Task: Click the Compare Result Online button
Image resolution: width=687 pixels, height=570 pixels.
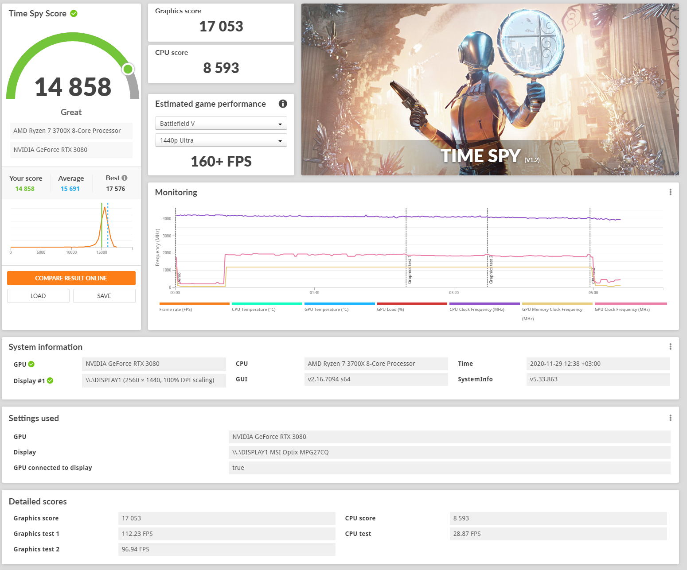Action: tap(71, 278)
